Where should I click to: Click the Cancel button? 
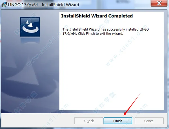point(149,121)
